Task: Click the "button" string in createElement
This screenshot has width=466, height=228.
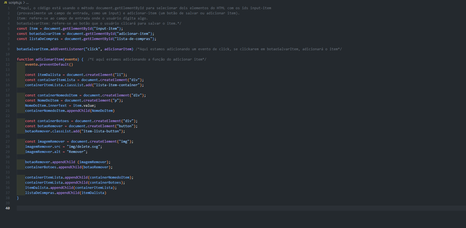Action: pyautogui.click(x=125, y=126)
